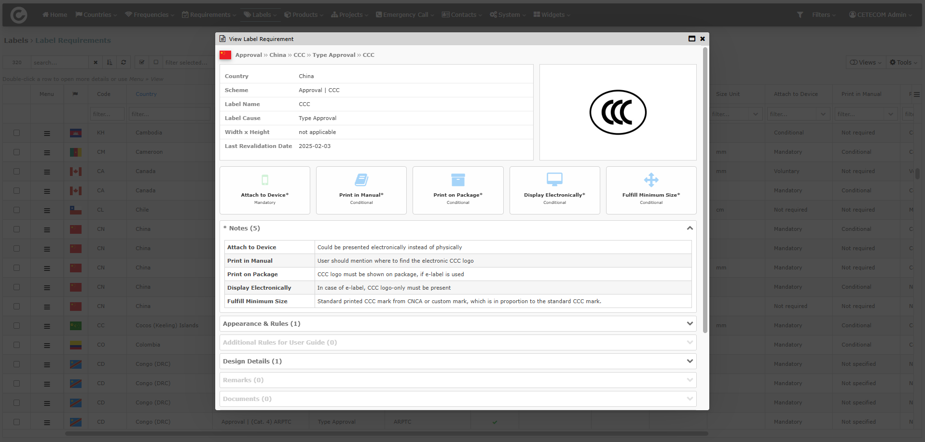Screen dimensions: 925x442
Task: Open the Frequencies menu
Action: (x=150, y=15)
